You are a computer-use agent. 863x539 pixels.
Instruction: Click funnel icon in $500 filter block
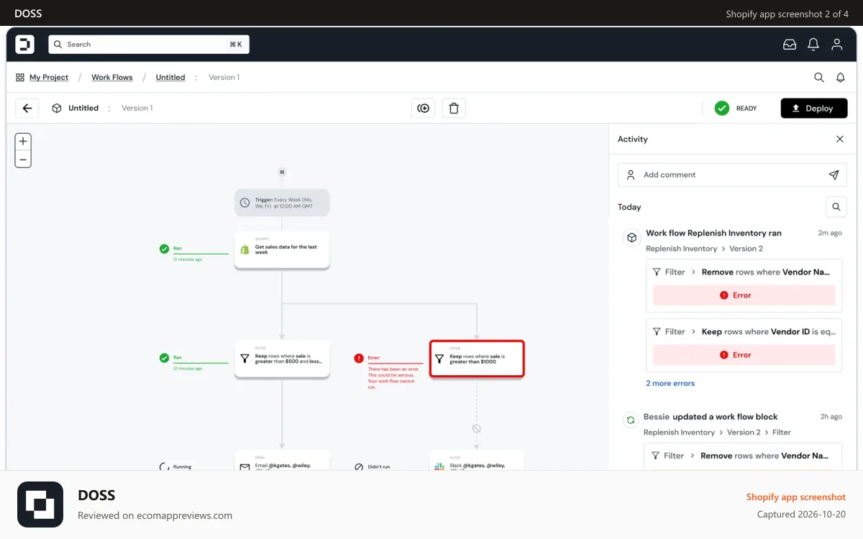245,359
